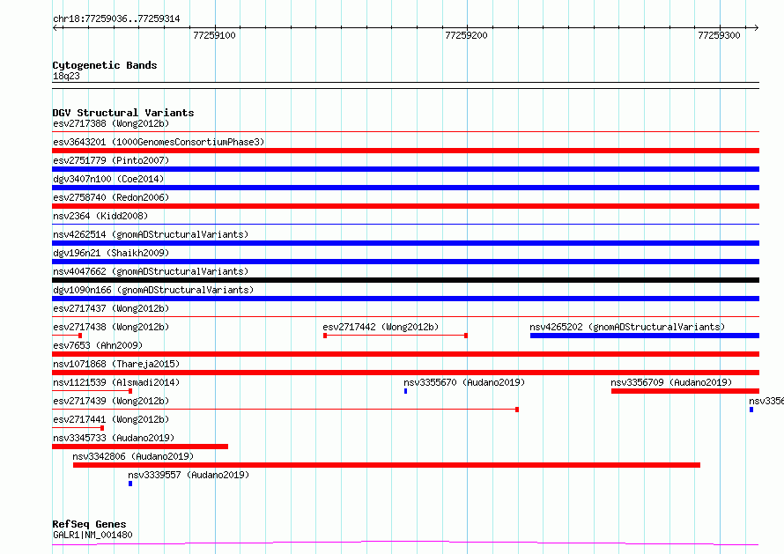
Task: Click the dgv1090n166 gnomAD label
Action: (x=153, y=290)
